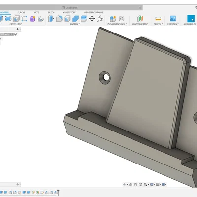Click the Insert image icon under Einfügen
197x197 pixels.
tap(173, 19)
